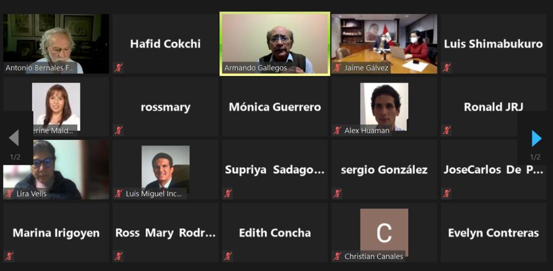Go to next gallery page with the blue arrow

pyautogui.click(x=536, y=138)
